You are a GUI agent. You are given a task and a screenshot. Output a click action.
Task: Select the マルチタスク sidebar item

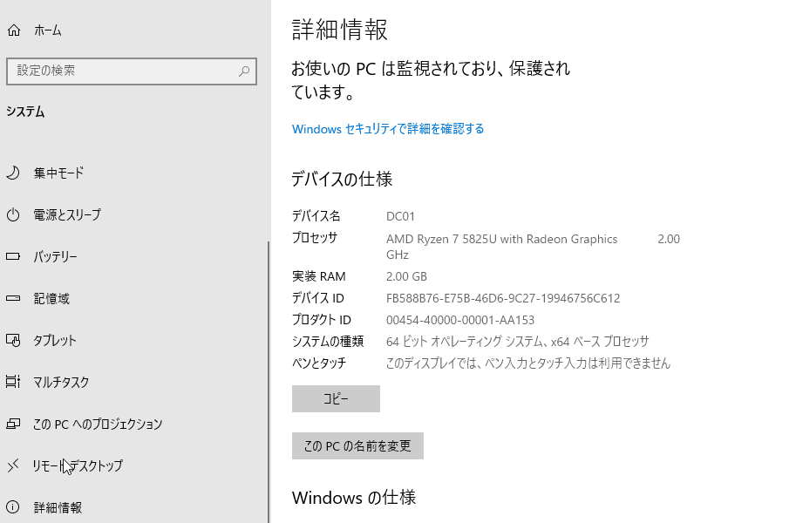(x=134, y=382)
